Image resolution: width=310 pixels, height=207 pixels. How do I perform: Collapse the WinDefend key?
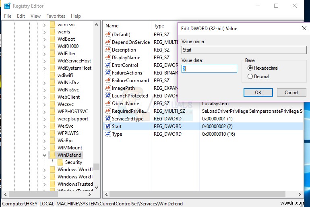(44, 155)
